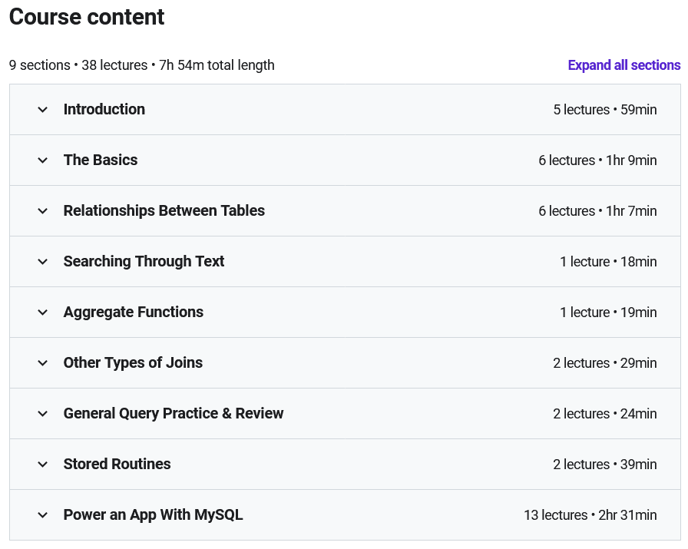Viewport: 688px width, 549px height.
Task: Click chevron beside Power an App With MySQL
Action: coord(43,515)
